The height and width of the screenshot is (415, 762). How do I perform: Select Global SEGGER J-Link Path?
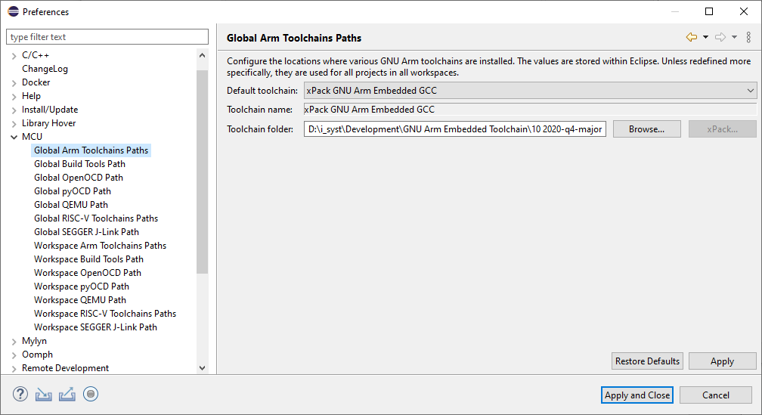tap(86, 232)
